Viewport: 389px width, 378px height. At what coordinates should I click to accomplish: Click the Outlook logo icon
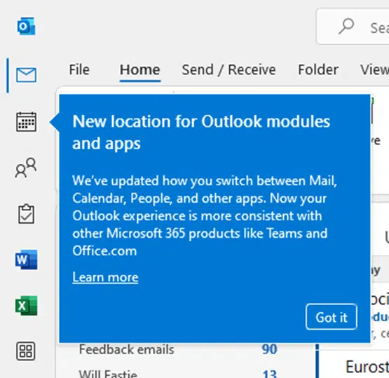tap(27, 26)
